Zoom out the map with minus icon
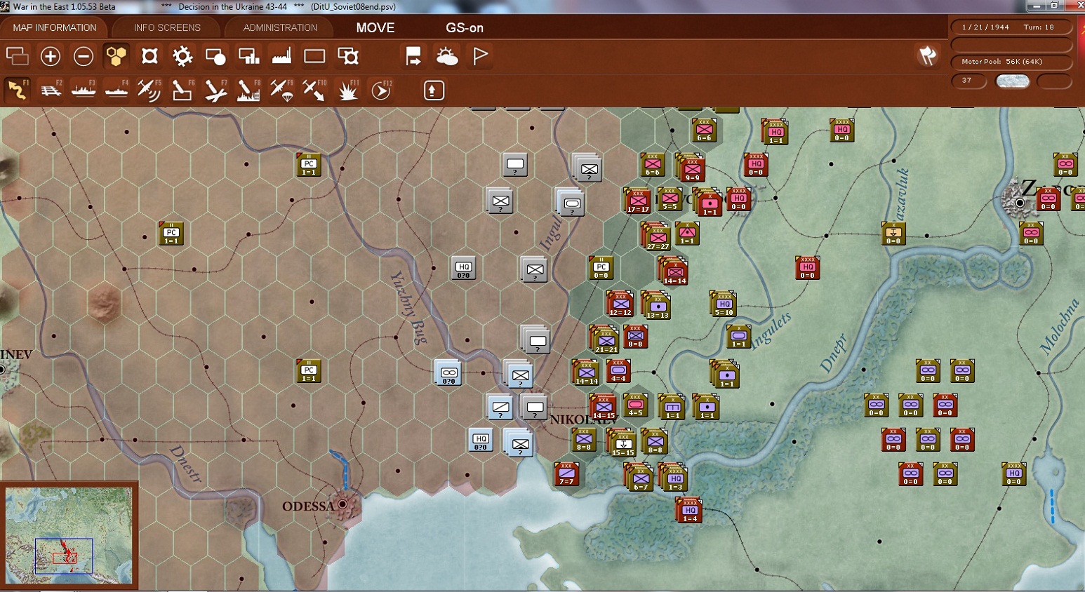 (x=84, y=56)
